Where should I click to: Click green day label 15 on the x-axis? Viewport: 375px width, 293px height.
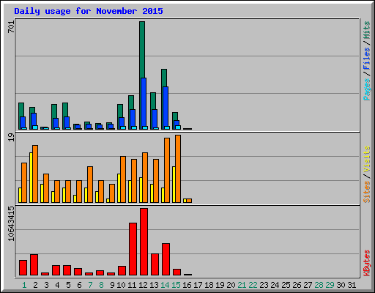tap(176, 285)
